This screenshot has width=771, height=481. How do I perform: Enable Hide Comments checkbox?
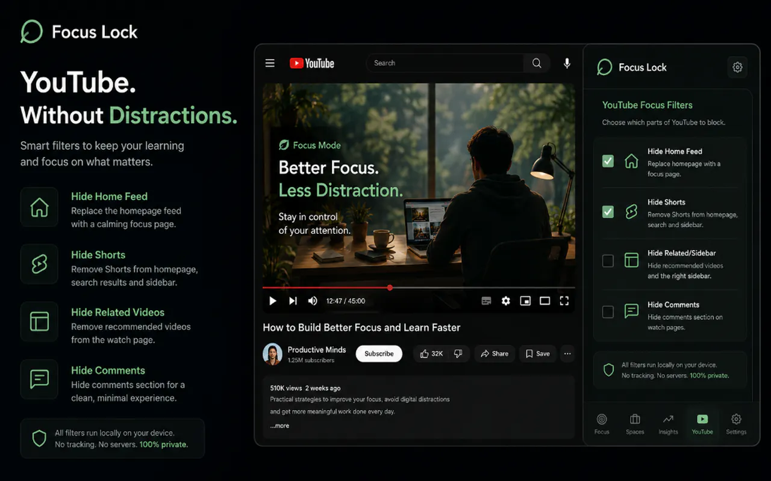608,311
